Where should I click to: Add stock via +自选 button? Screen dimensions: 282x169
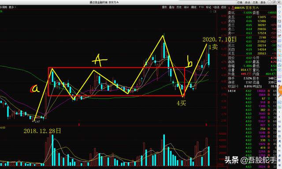(216, 7)
